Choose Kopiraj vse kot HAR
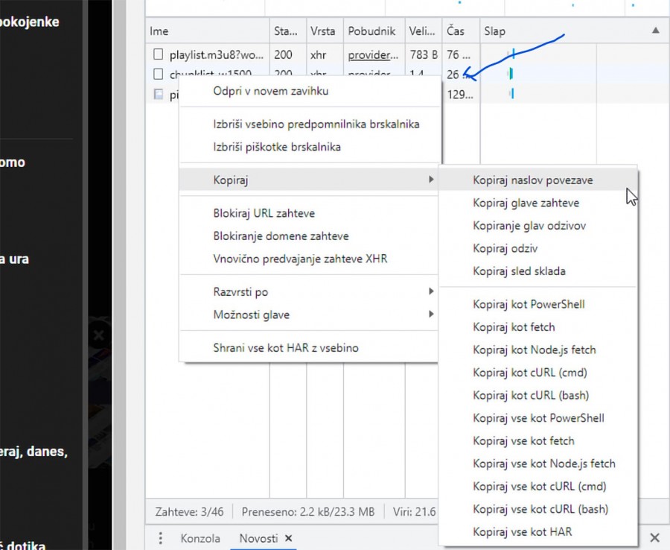Image resolution: width=670 pixels, height=550 pixels. [x=522, y=532]
